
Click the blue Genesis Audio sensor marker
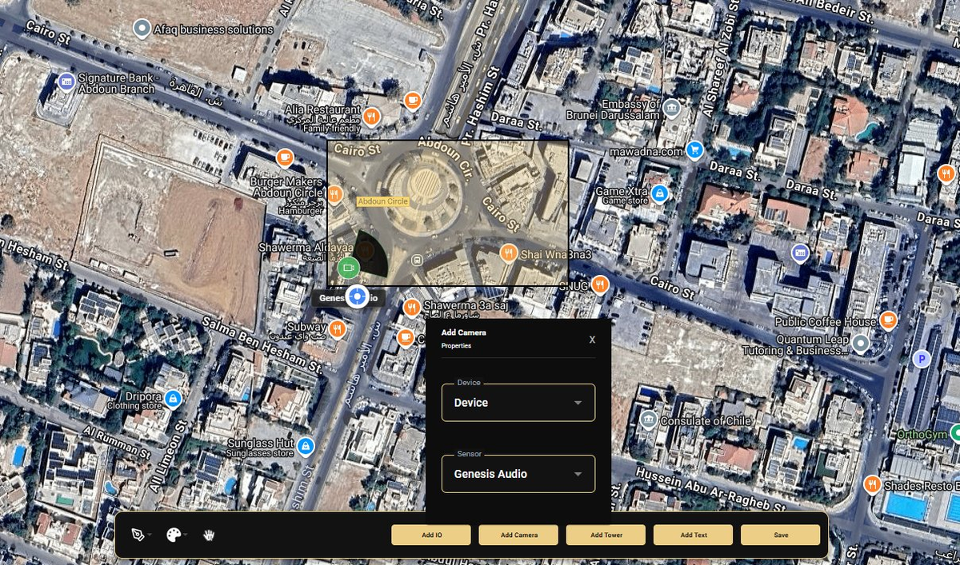(x=357, y=297)
